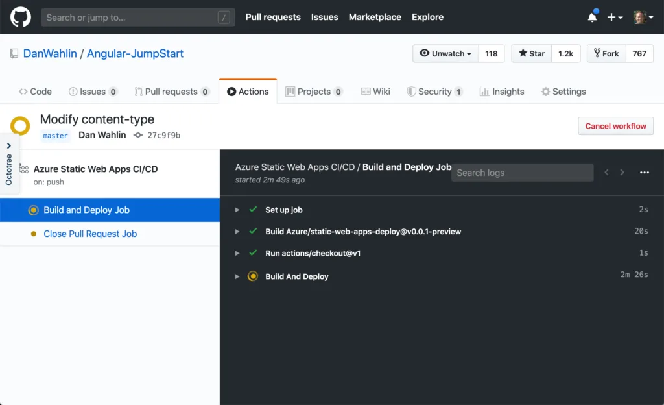Go to next log search result
Image resolution: width=664 pixels, height=405 pixels.
[x=622, y=173]
